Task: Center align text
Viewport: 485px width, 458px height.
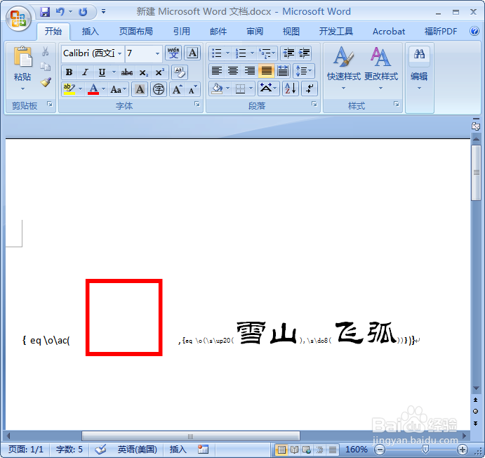Action: pyautogui.click(x=233, y=71)
